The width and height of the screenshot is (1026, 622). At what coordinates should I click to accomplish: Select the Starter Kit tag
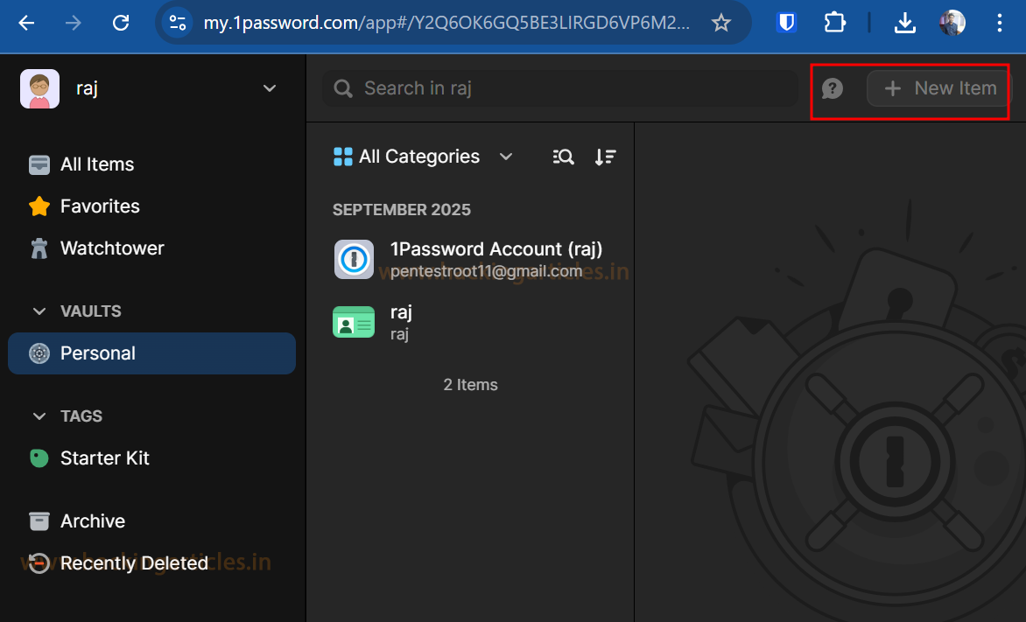pos(151,458)
